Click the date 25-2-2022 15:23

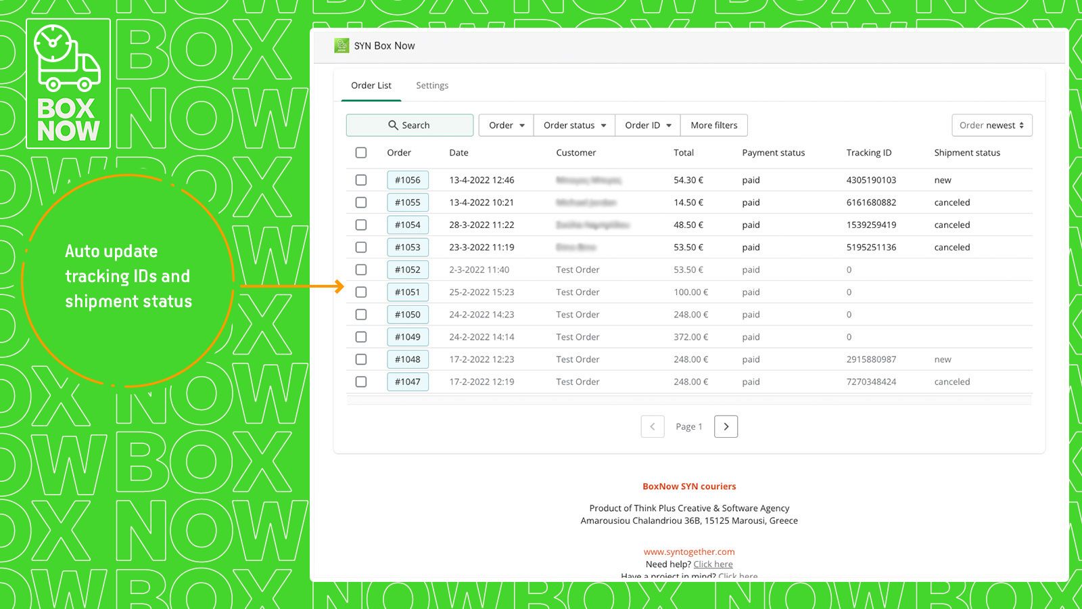coord(481,292)
